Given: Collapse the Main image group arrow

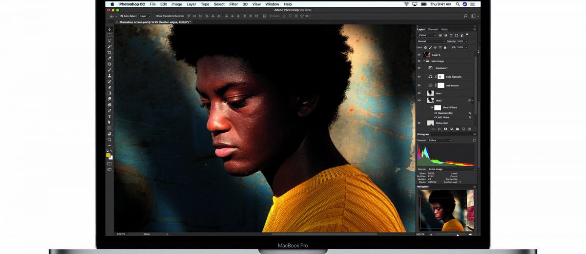Looking at the screenshot, I should (424, 61).
